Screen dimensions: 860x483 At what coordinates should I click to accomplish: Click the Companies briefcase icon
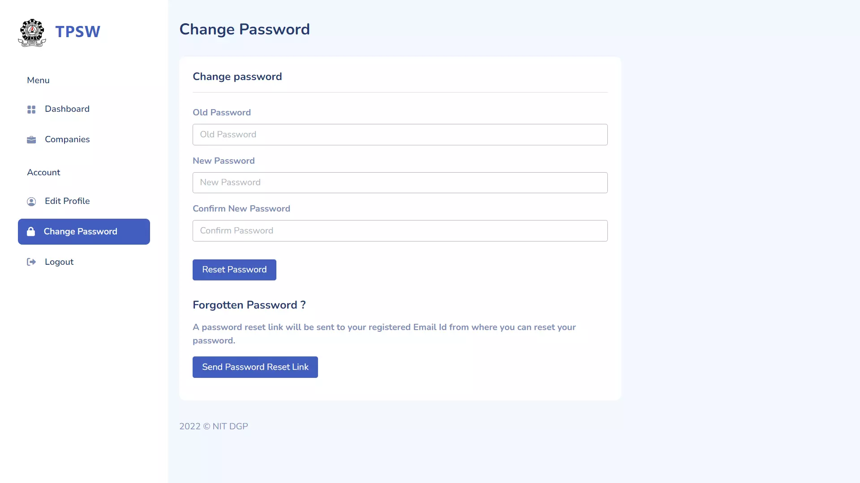pyautogui.click(x=31, y=140)
